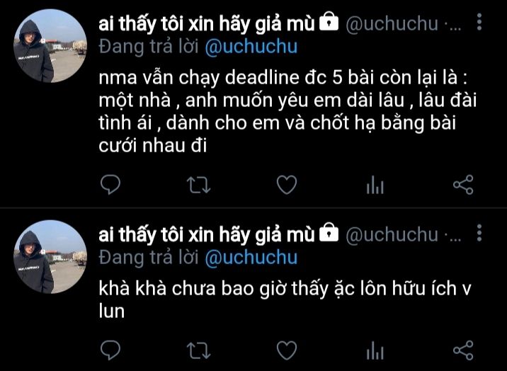This screenshot has width=507, height=371.
Task: Reply to the second tweet 'khà khà'
Action: [110, 350]
